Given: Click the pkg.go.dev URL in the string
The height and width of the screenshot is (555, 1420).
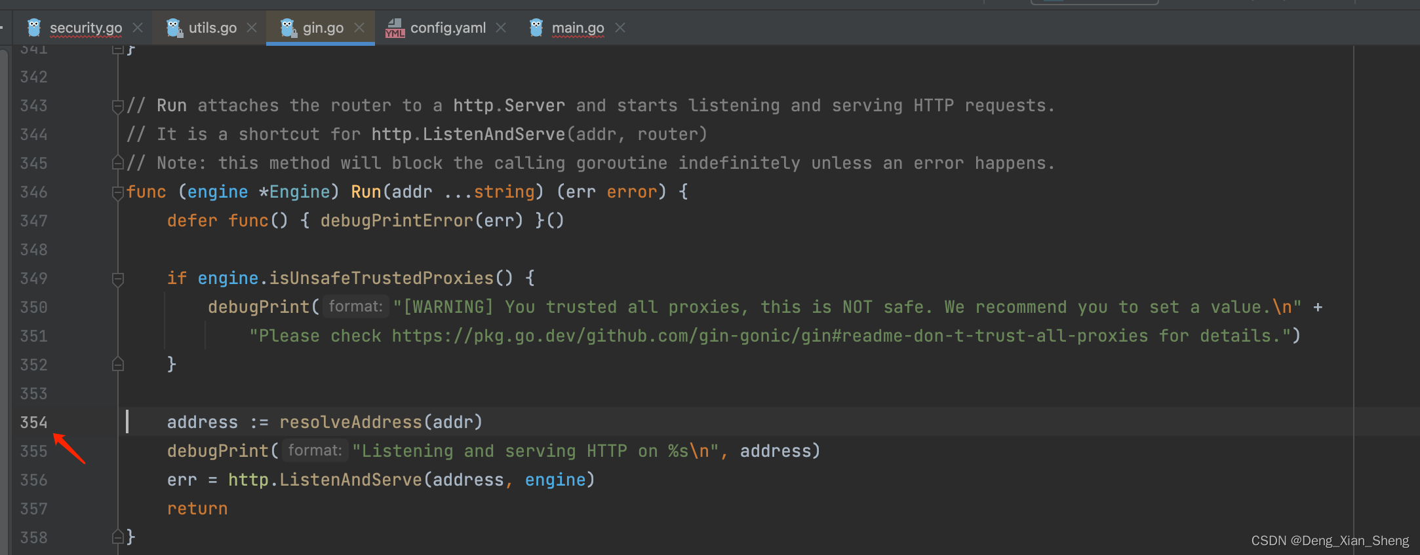Looking at the screenshot, I should tap(770, 336).
